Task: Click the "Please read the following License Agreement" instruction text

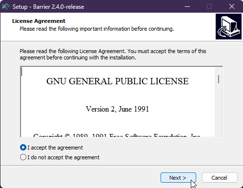Action: [113, 54]
